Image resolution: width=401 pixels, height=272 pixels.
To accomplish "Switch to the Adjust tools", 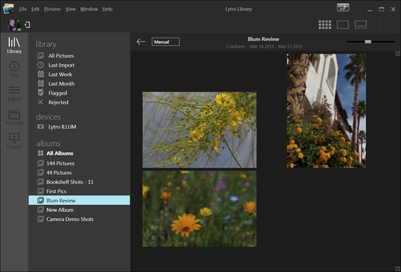I will (14, 93).
